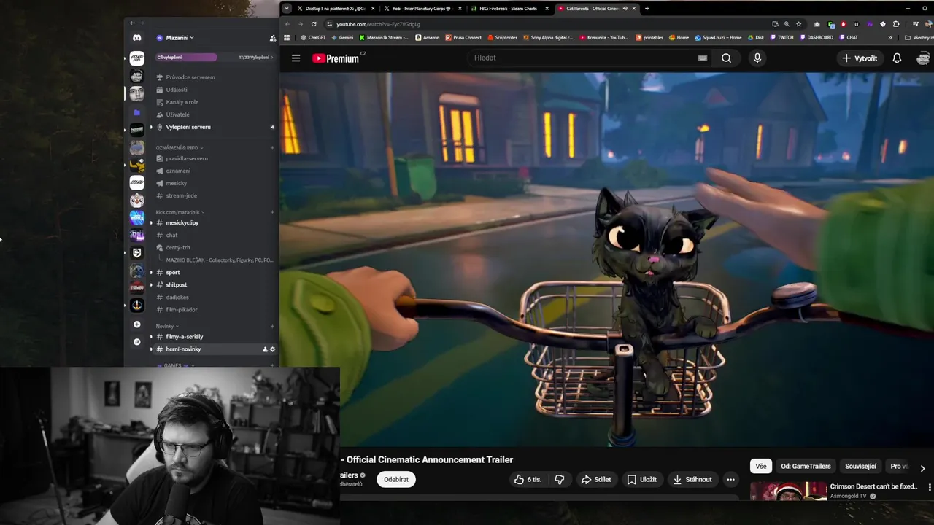The image size is (934, 525).
Task: Open YouTube account avatar menu
Action: coord(923,58)
